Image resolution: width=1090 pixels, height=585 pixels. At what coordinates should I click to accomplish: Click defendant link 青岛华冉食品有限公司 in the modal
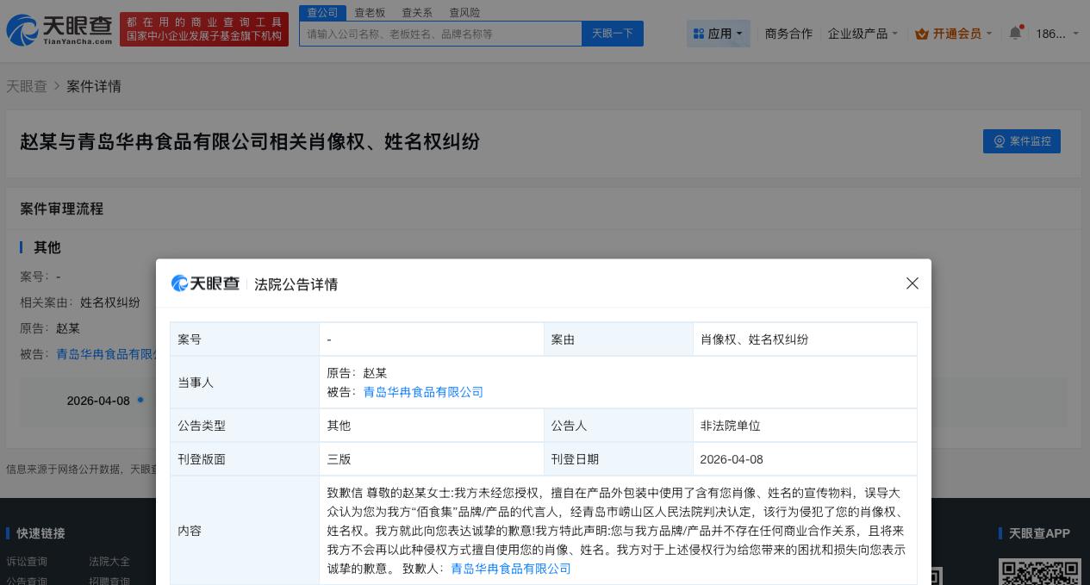tap(423, 392)
